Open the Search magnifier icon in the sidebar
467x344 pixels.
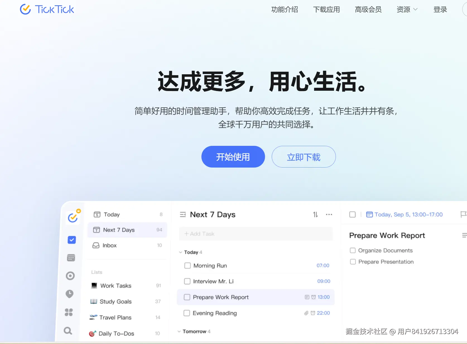click(x=68, y=331)
